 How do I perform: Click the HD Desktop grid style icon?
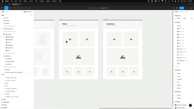176,105
